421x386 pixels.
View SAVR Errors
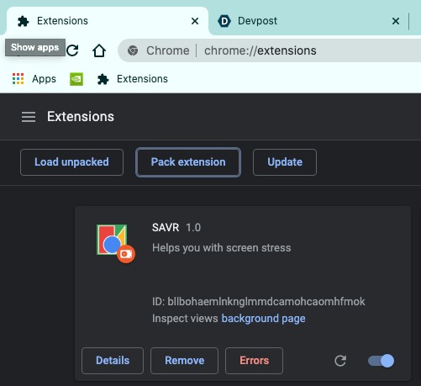[254, 361]
